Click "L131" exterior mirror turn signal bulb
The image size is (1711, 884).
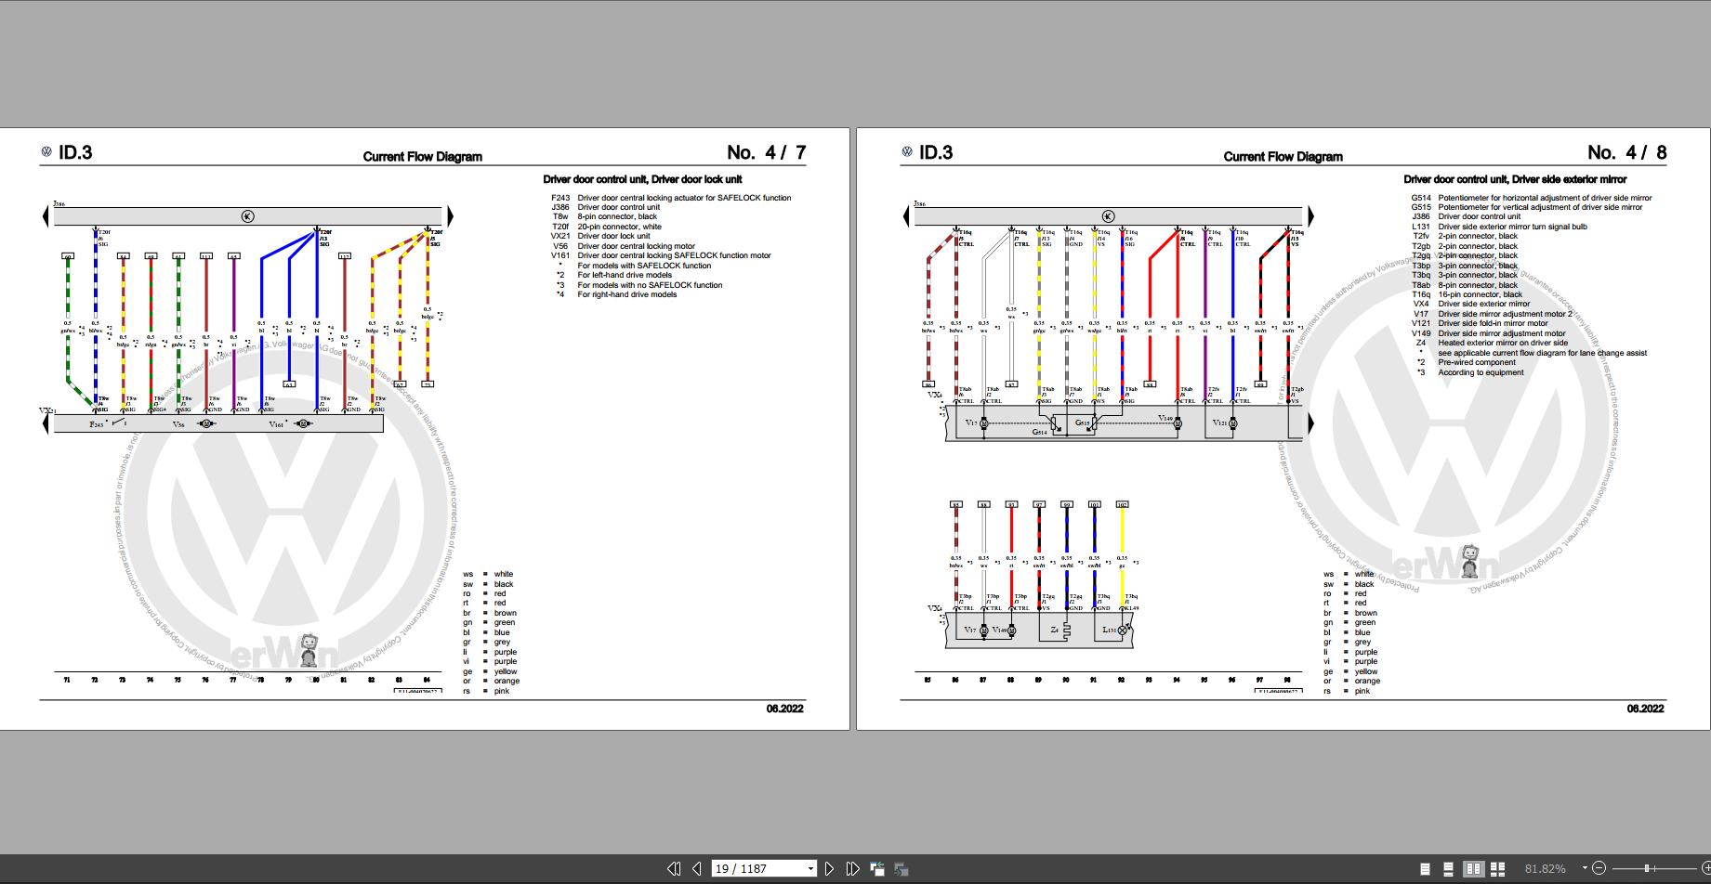pyautogui.click(x=1499, y=227)
